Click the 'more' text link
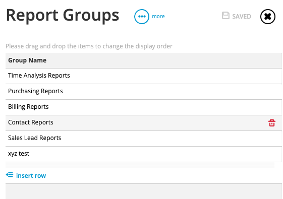This screenshot has width=283, height=199. click(158, 17)
